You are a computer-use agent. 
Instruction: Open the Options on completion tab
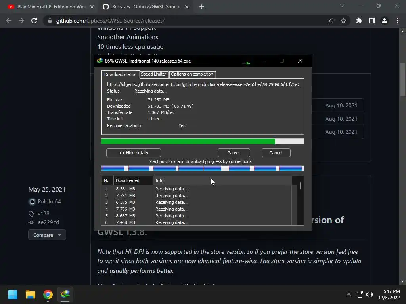coord(192,74)
